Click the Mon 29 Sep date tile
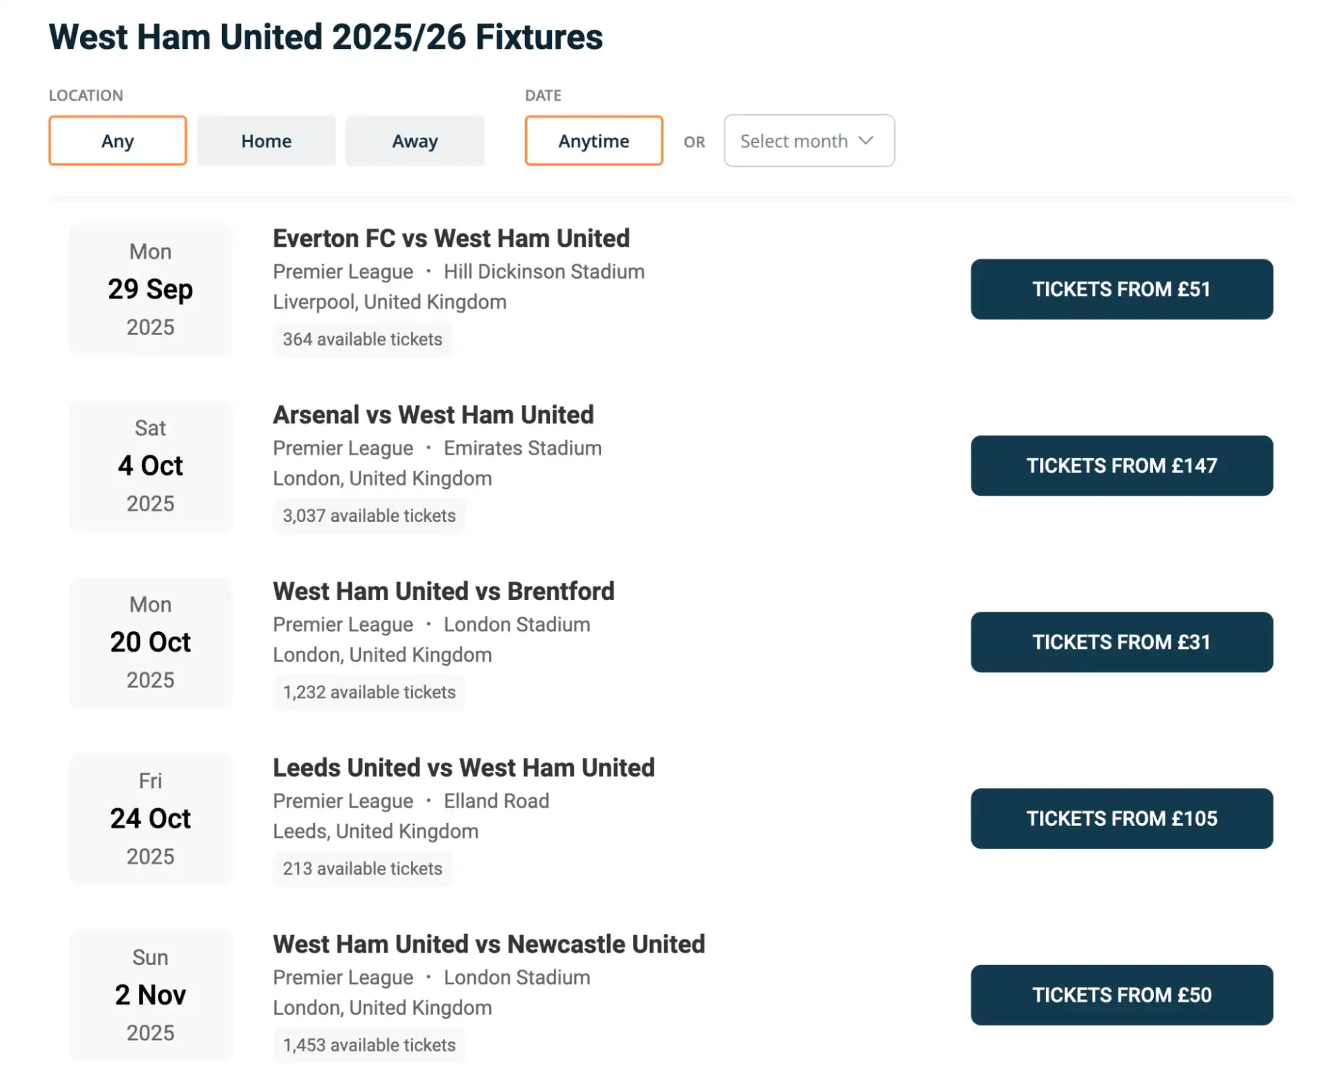The width and height of the screenshot is (1344, 1084). click(150, 289)
